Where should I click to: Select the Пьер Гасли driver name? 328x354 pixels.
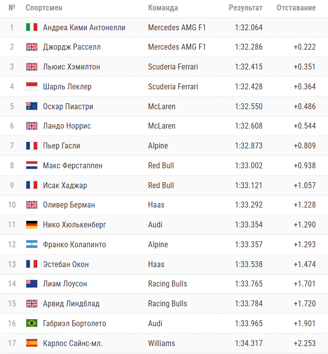(62, 146)
